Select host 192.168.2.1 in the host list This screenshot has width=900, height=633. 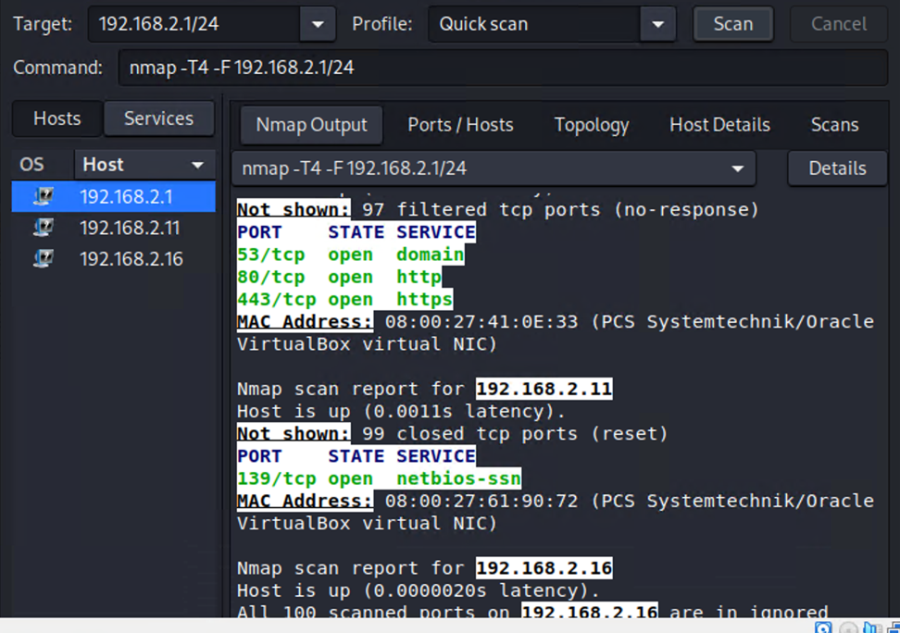click(114, 197)
